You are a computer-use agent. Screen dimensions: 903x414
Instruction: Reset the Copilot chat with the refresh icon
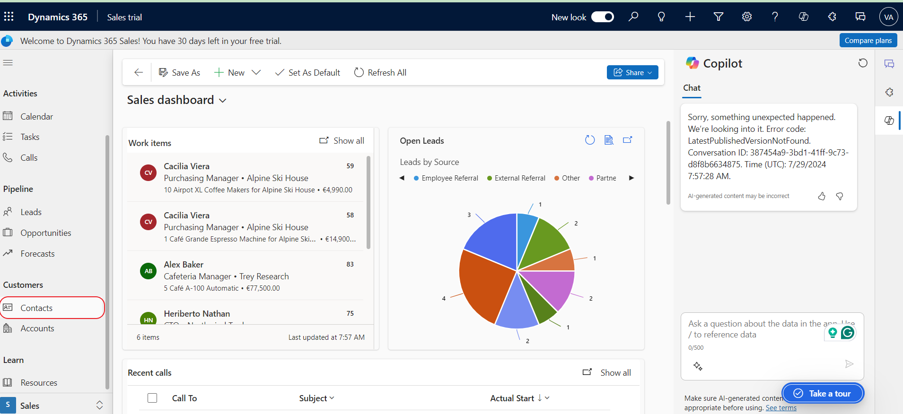pos(863,63)
